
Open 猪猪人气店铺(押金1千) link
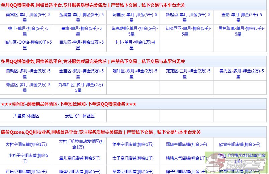coord(186,158)
